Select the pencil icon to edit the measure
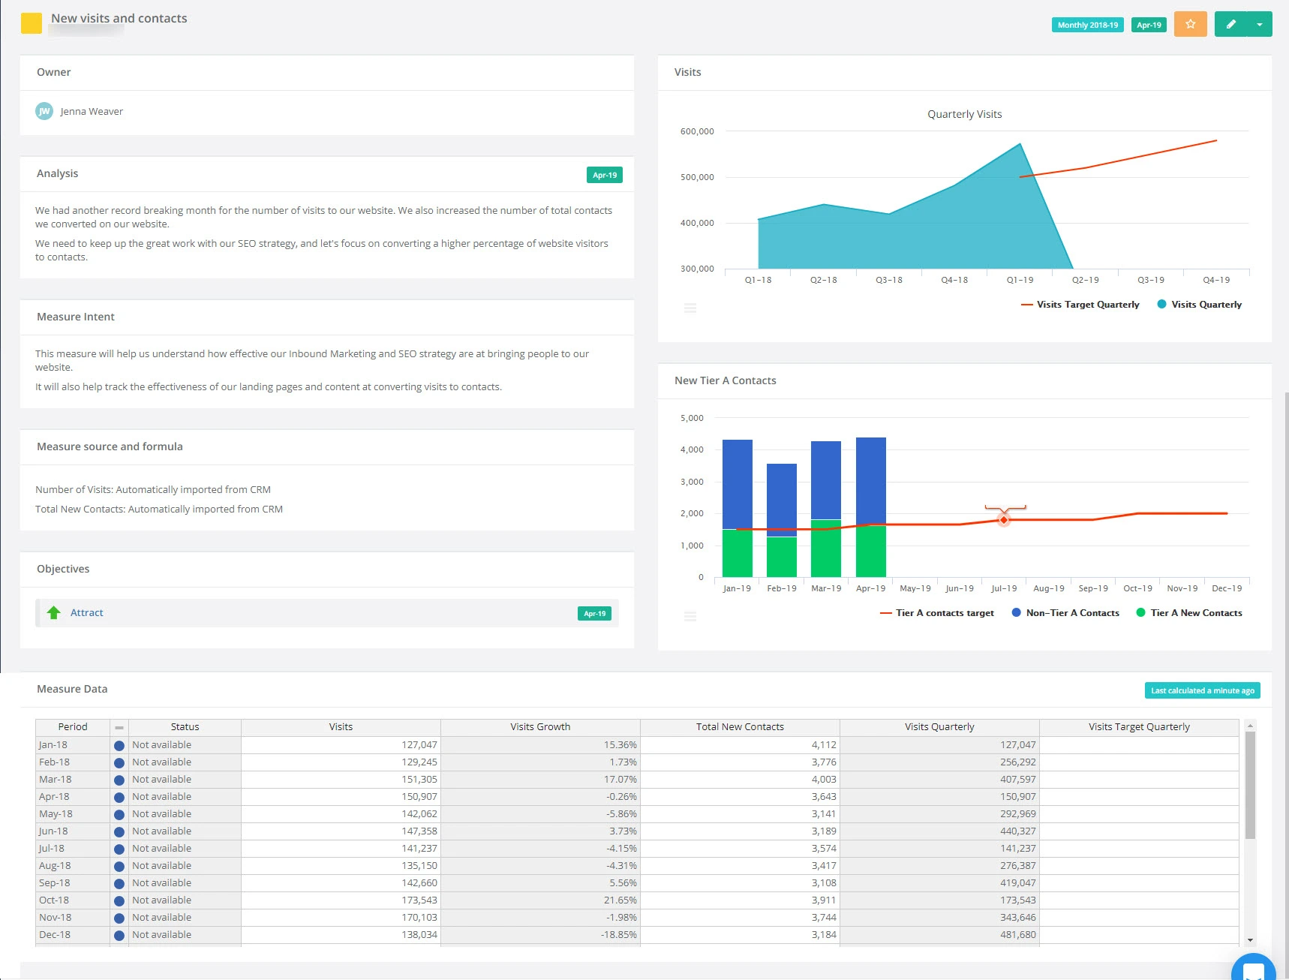 coord(1230,24)
